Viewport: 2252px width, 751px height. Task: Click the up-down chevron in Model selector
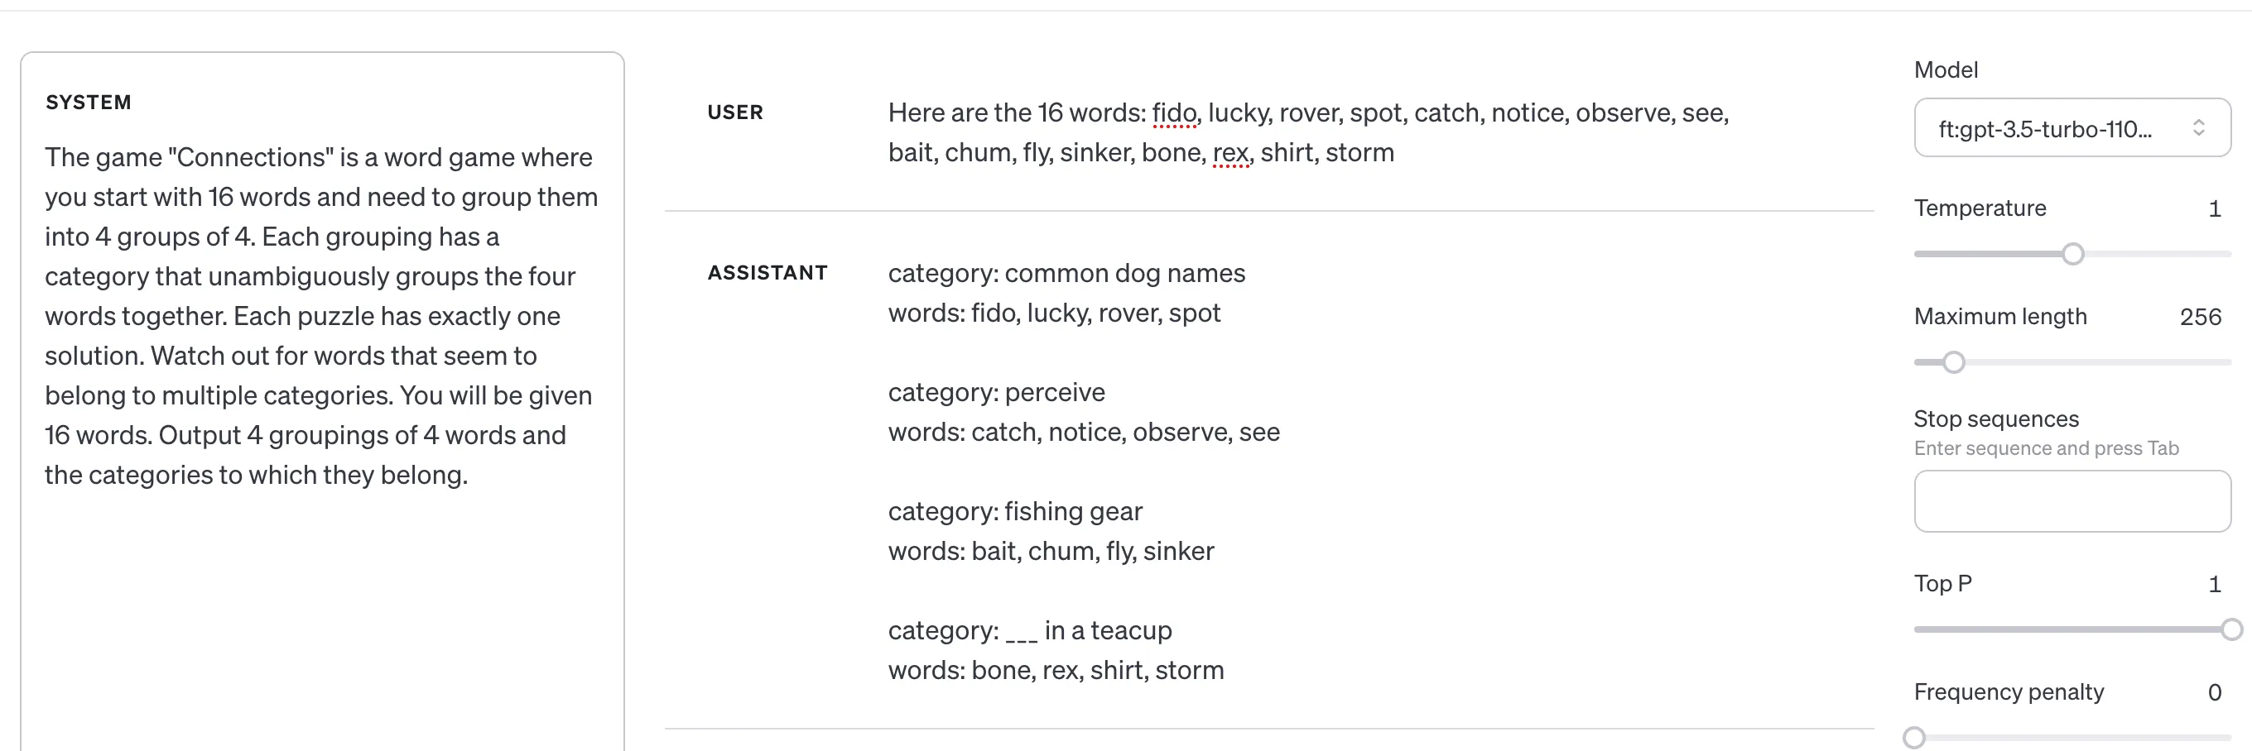[x=2198, y=128]
